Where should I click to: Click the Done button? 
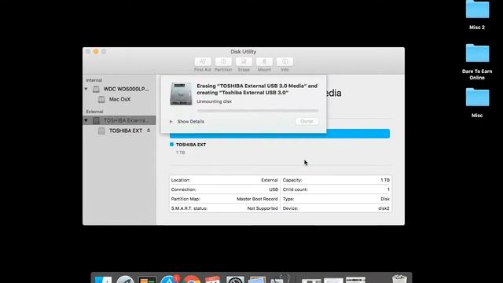pyautogui.click(x=307, y=121)
